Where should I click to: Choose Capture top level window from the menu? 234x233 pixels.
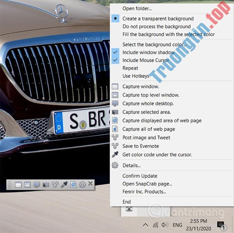[x=151, y=95]
